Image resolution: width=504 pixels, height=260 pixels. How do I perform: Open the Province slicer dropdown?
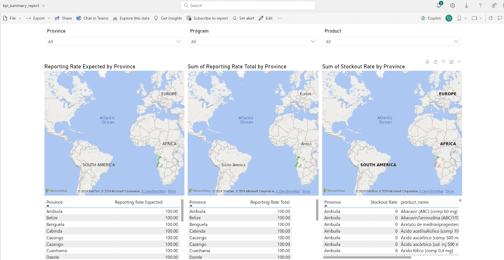[x=114, y=41]
